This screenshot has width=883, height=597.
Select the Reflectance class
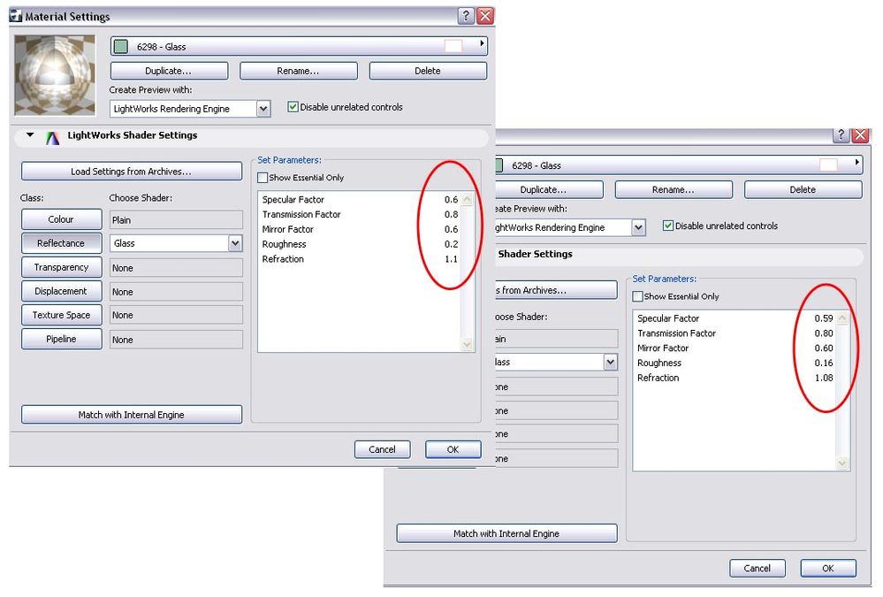click(x=61, y=243)
